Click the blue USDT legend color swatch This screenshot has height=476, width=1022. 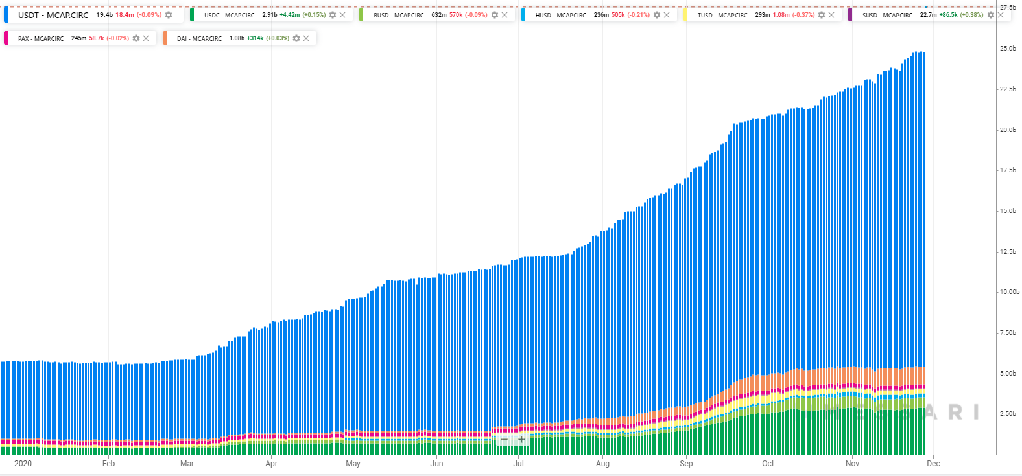[x=6, y=15]
